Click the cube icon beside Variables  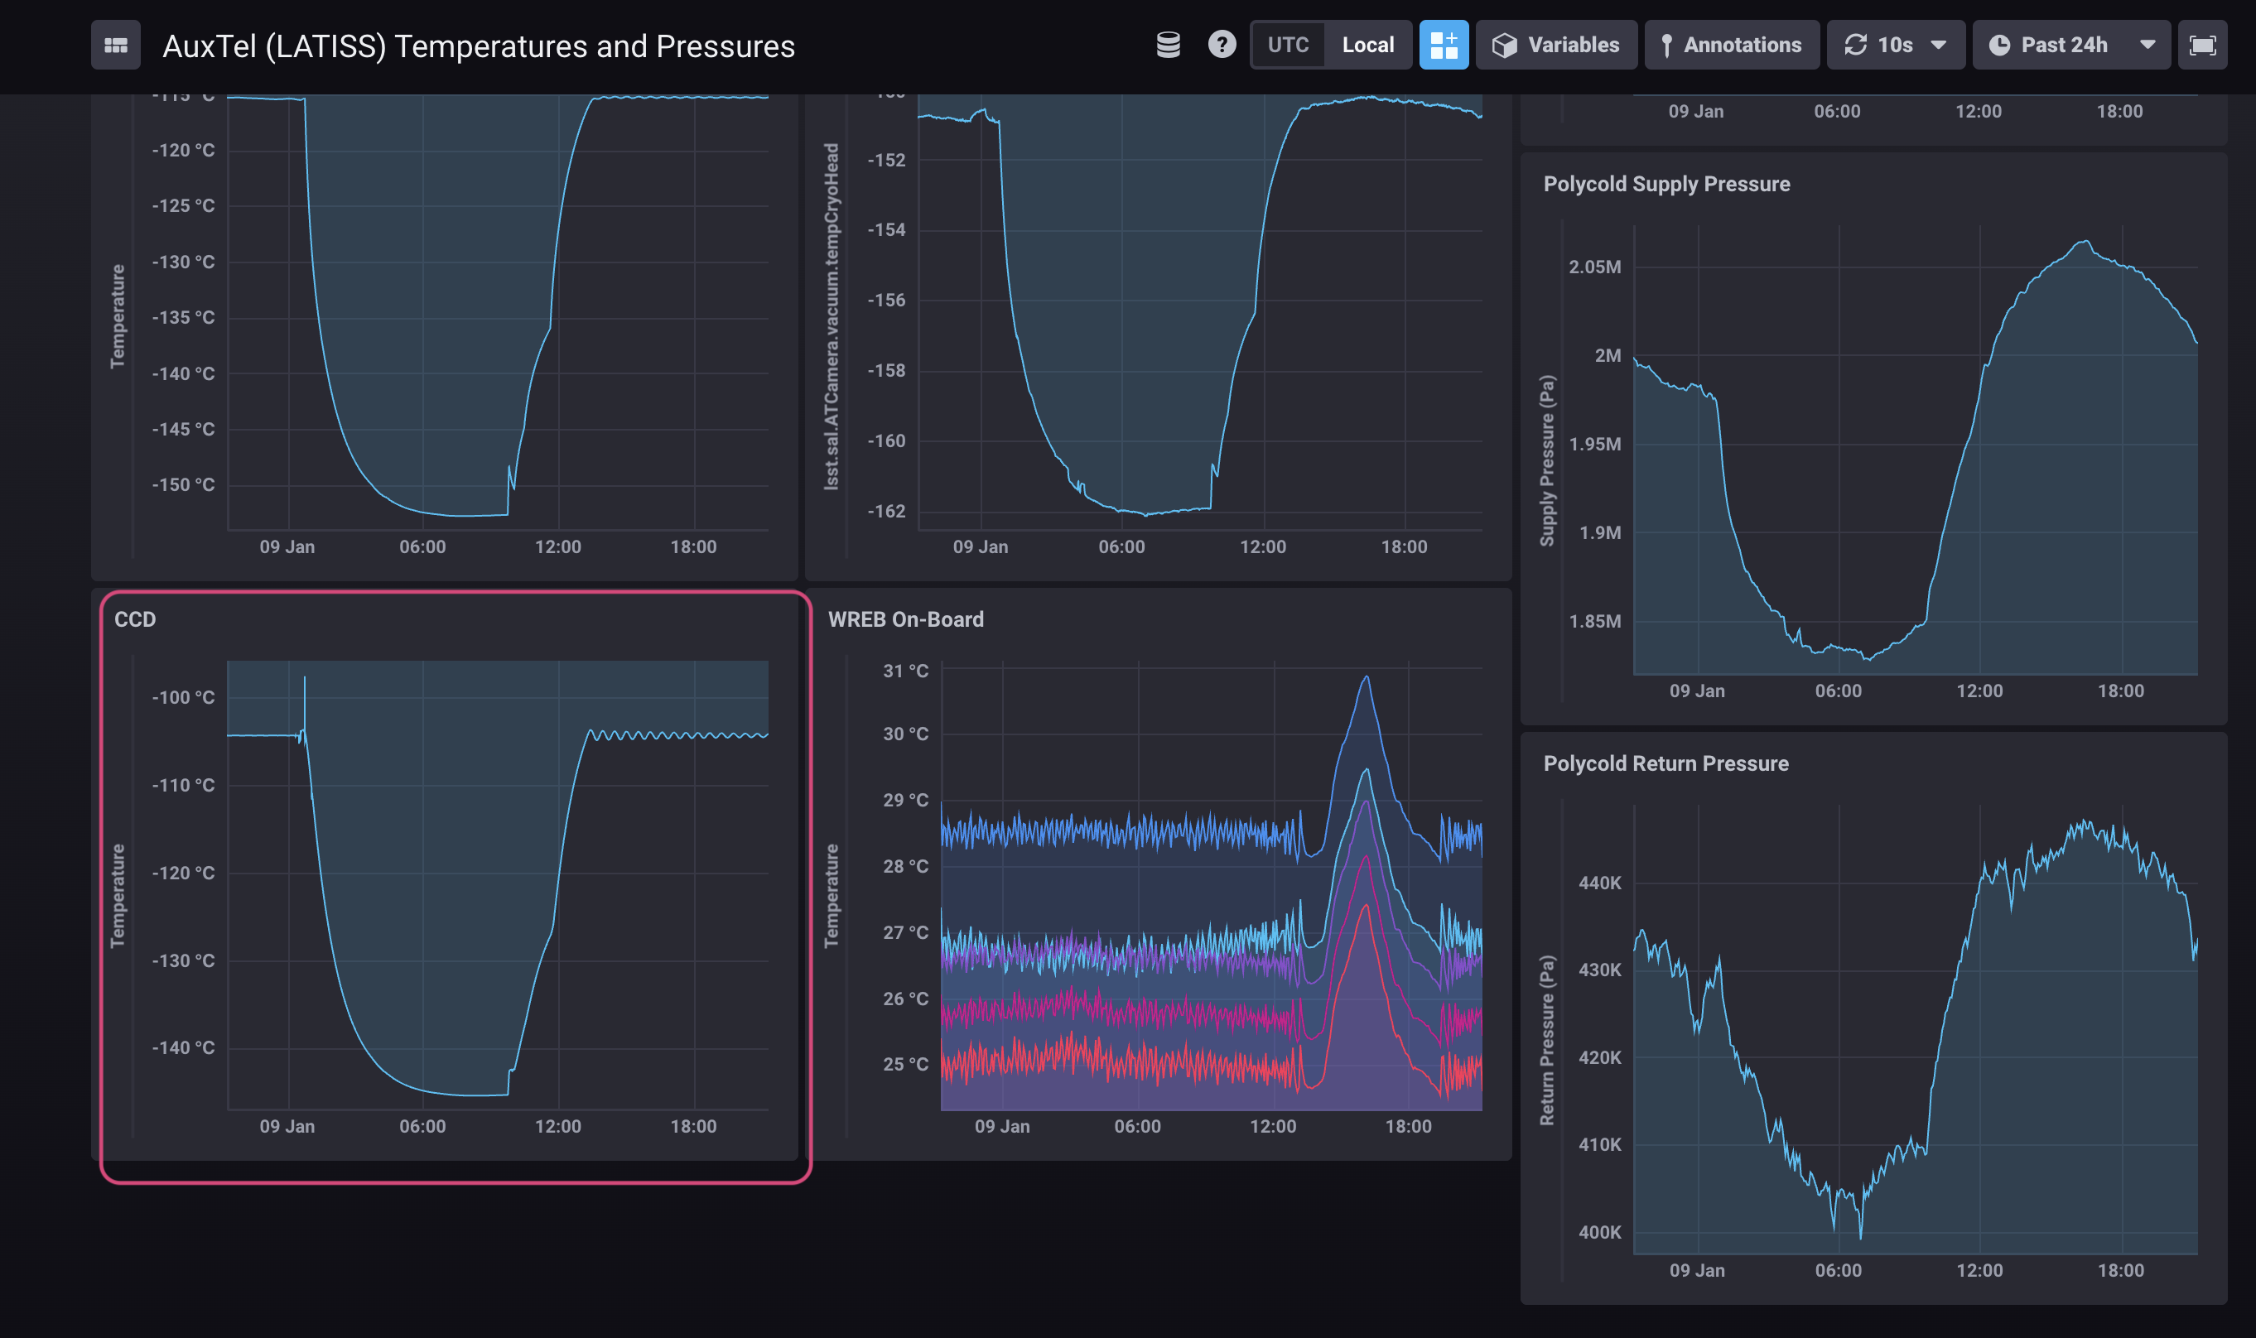[1504, 45]
